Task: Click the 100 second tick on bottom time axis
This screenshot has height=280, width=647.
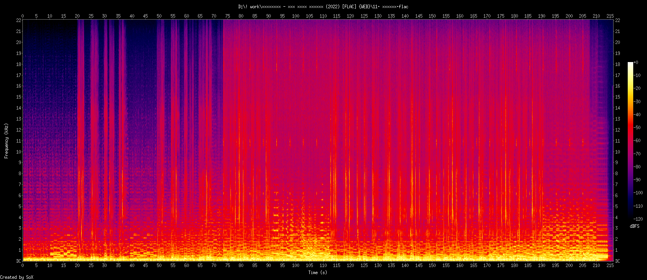Action: [296, 265]
